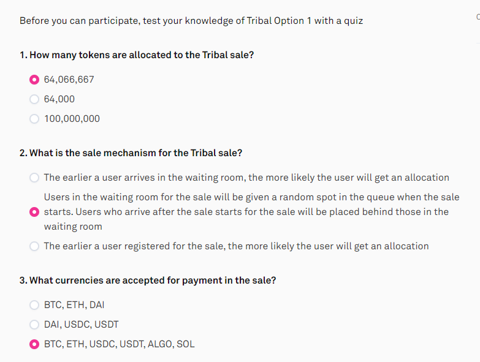Viewport: 480px width, 362px height.
Task: Click the 100,000,000 answer label text
Action: (72, 119)
